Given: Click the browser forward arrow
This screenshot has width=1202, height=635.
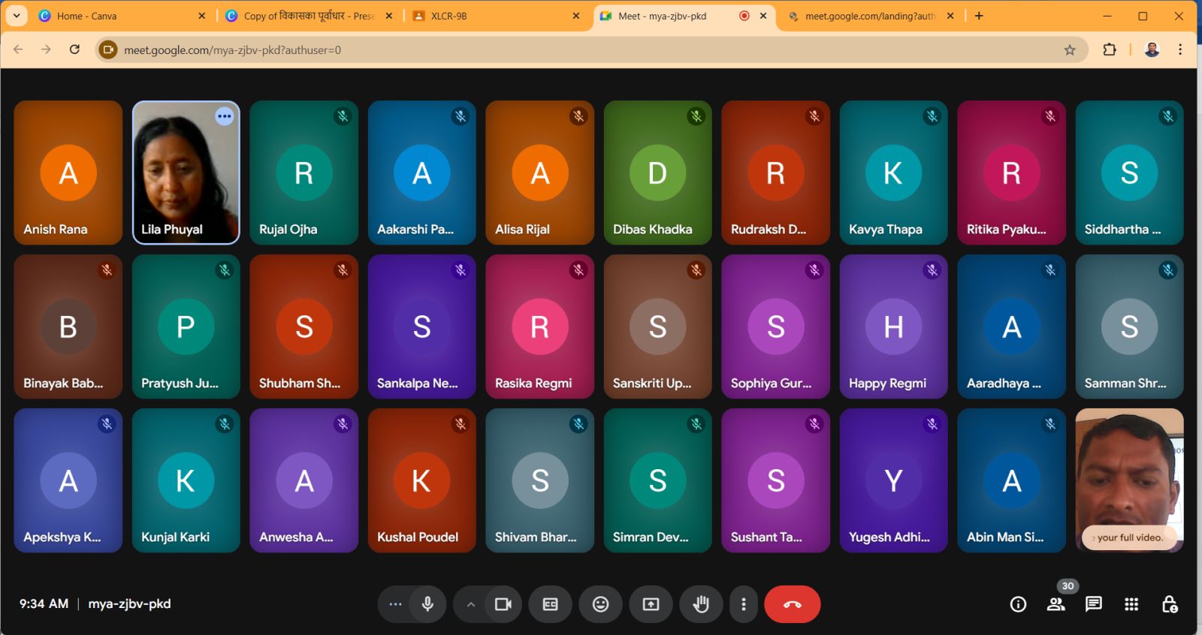Looking at the screenshot, I should pos(46,50).
